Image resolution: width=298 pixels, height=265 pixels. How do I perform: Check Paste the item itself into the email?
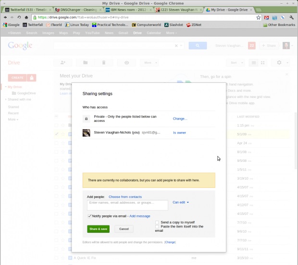(x=157, y=226)
